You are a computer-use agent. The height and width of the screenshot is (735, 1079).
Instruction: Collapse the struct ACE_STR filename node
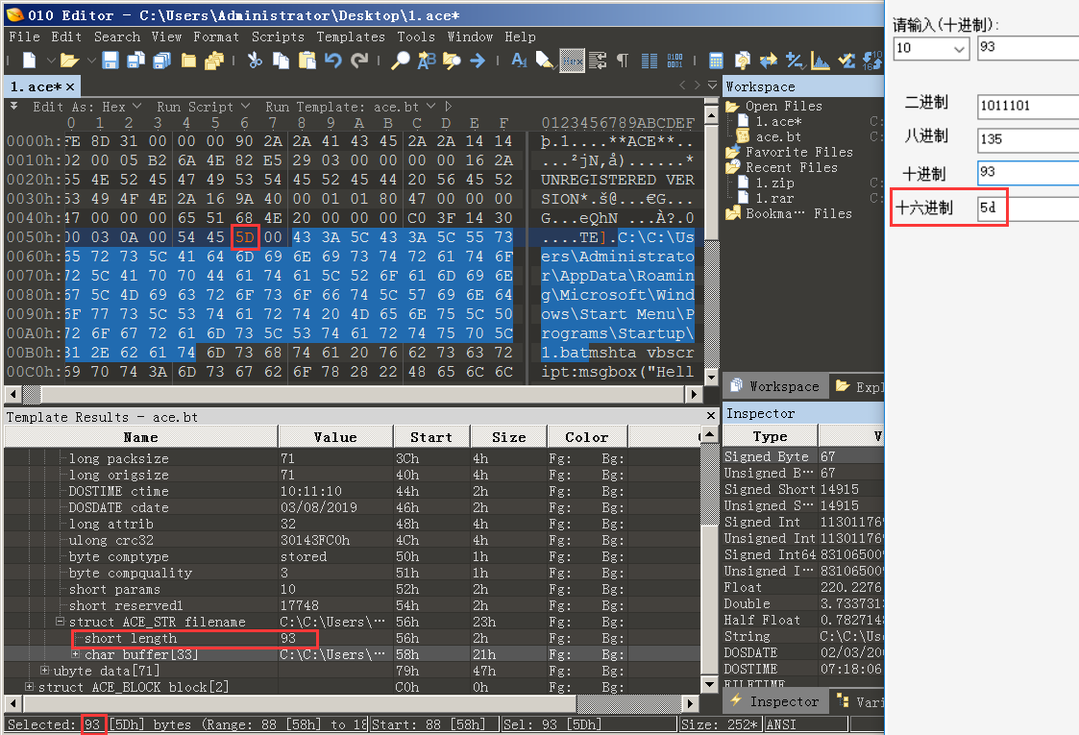click(x=60, y=622)
